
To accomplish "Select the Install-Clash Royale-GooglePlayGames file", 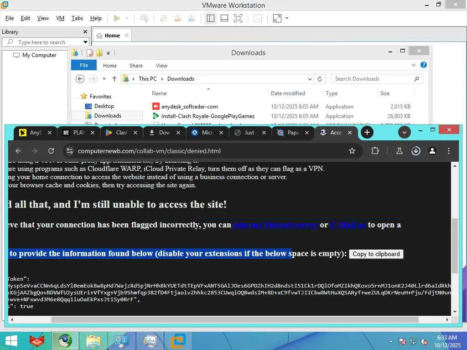I will pyautogui.click(x=208, y=116).
